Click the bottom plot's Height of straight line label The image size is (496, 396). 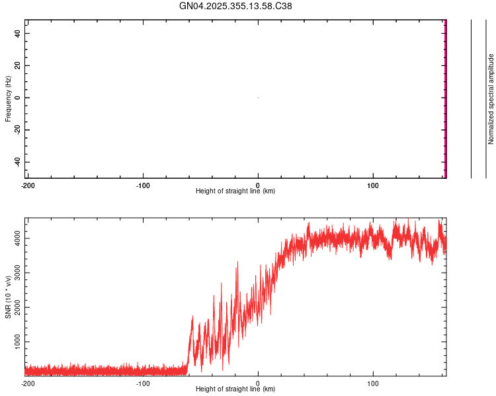click(235, 389)
